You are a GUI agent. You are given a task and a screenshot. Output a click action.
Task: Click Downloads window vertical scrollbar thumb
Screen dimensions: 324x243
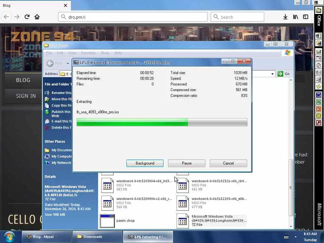click(291, 188)
